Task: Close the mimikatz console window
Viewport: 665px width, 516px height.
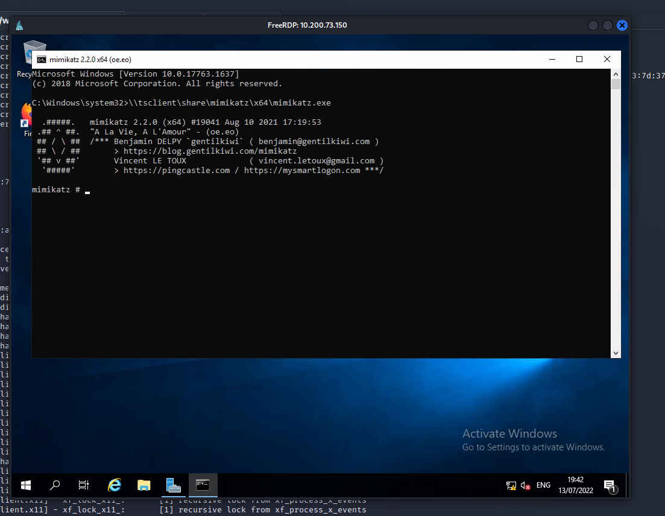Action: coord(607,59)
